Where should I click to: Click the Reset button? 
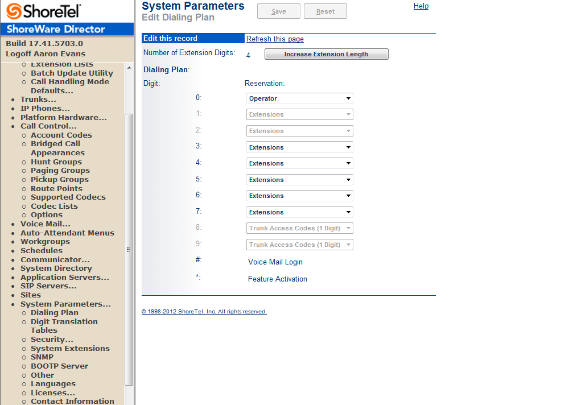click(x=325, y=11)
